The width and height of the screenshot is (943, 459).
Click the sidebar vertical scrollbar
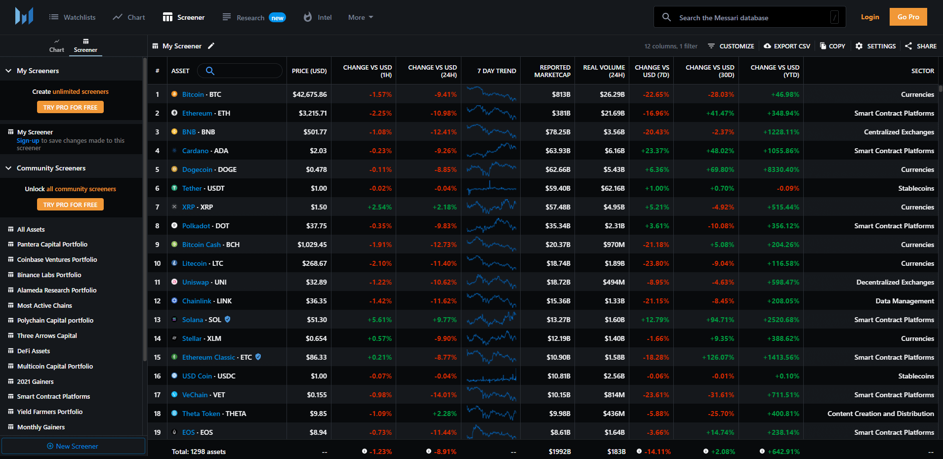click(145, 210)
